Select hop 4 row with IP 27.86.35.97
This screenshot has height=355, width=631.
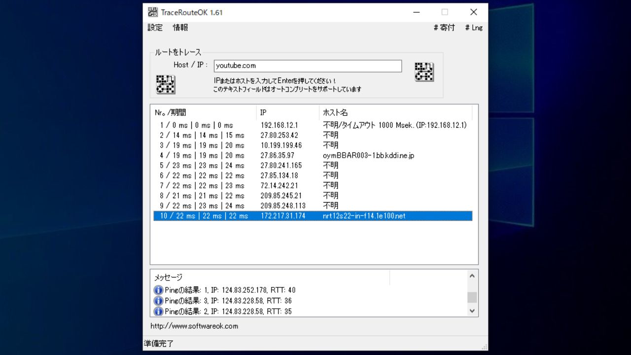pyautogui.click(x=313, y=155)
